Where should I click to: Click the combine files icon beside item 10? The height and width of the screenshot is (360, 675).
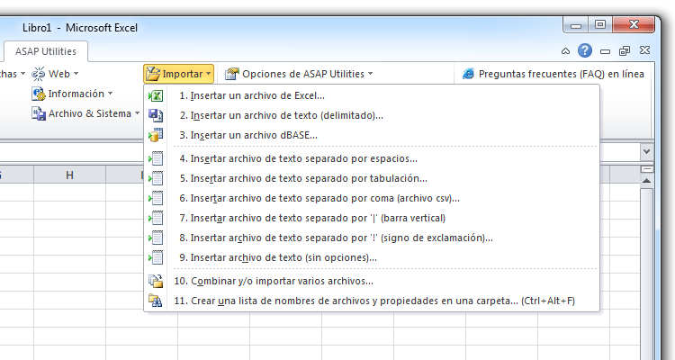(156, 281)
